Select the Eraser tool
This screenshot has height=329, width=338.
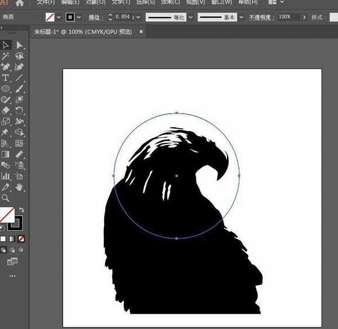(x=6, y=110)
